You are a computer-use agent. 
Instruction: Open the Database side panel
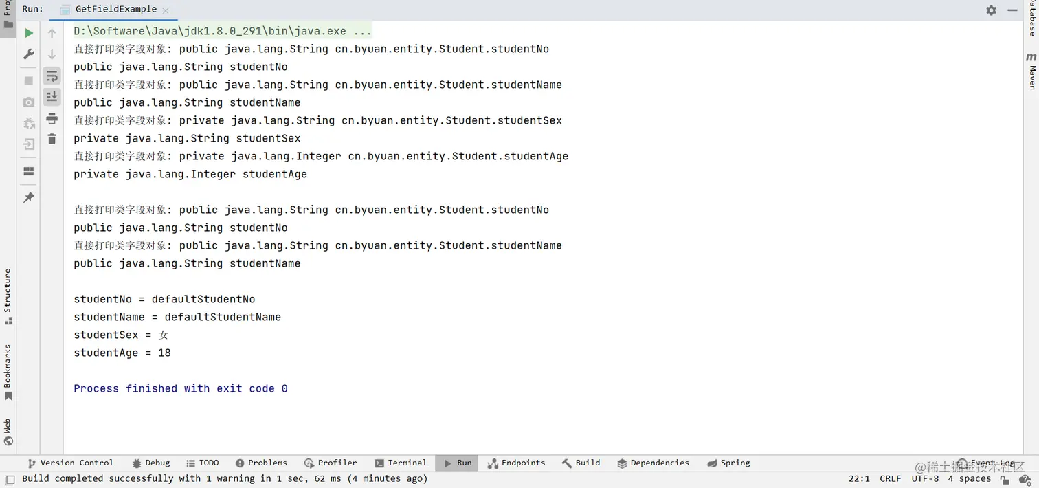[1031, 18]
